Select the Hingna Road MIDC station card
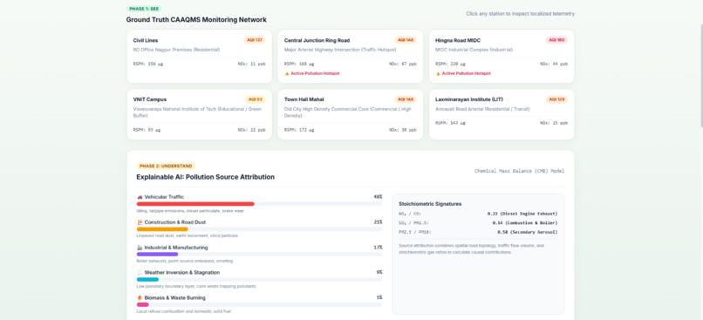 coord(502,57)
